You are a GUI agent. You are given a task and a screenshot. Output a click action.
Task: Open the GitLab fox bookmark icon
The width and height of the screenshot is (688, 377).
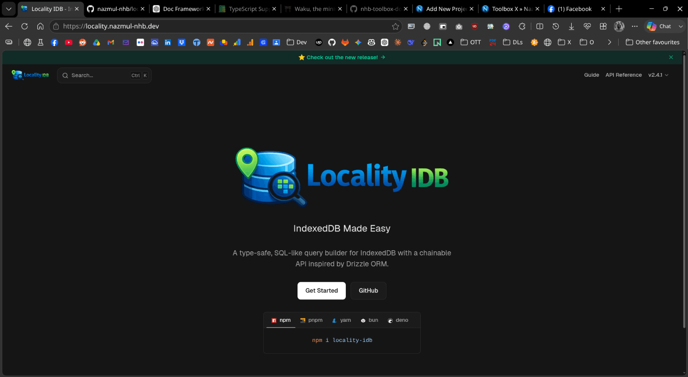tap(345, 43)
